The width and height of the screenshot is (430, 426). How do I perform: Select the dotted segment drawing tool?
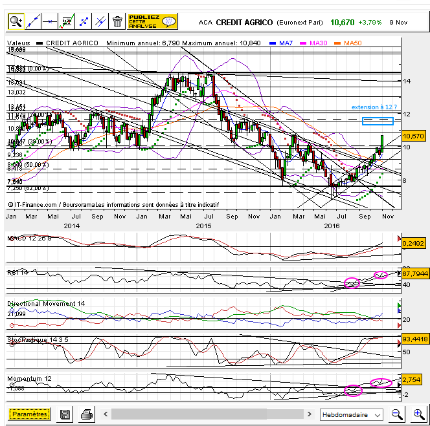click(83, 21)
